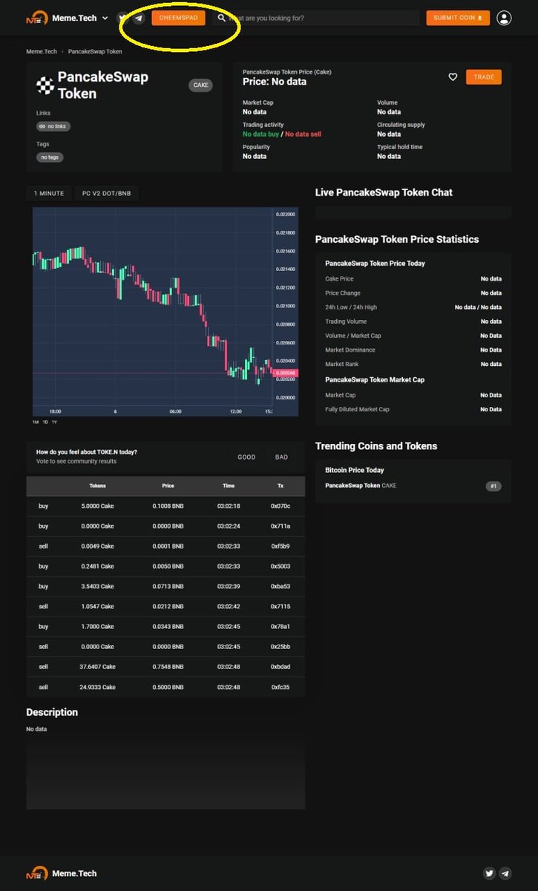Click the CAKE symbol badge

coord(201,85)
